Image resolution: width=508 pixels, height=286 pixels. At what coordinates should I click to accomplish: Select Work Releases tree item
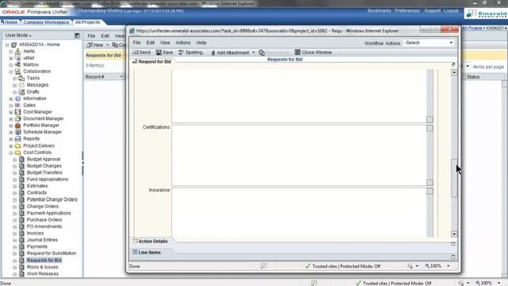coord(43,273)
